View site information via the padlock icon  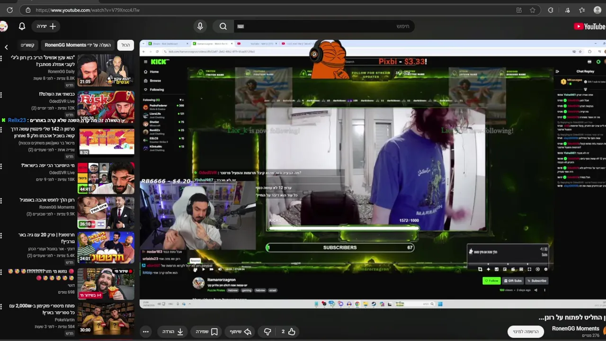[28, 10]
